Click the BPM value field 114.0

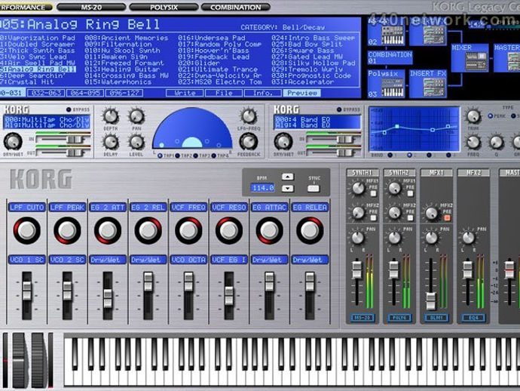[263, 188]
